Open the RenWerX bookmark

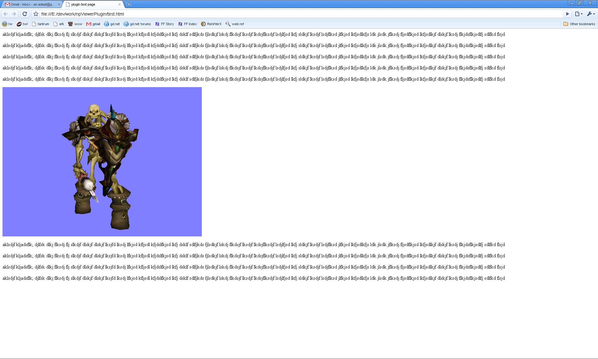tap(211, 24)
